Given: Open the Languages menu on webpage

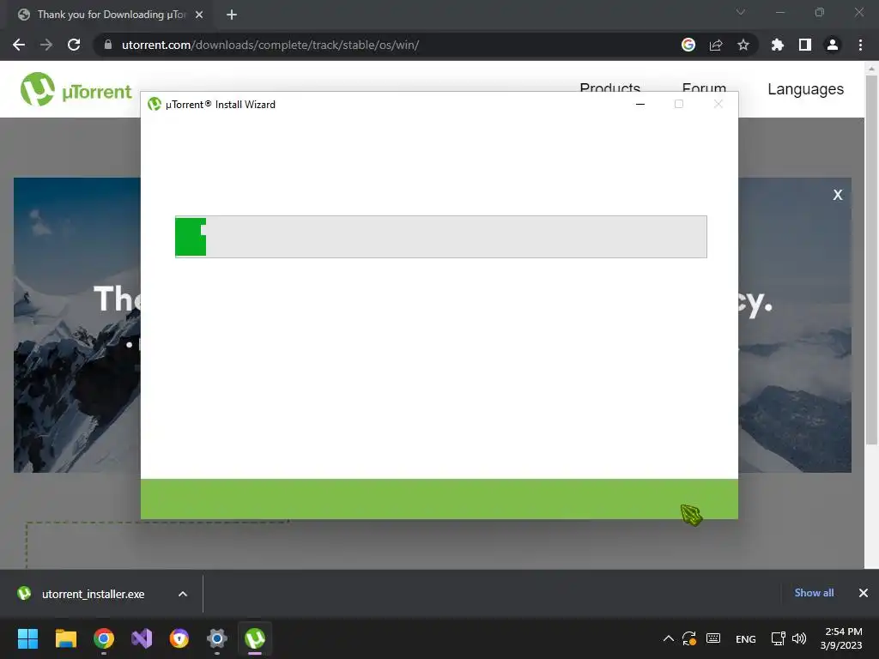Looking at the screenshot, I should [805, 89].
